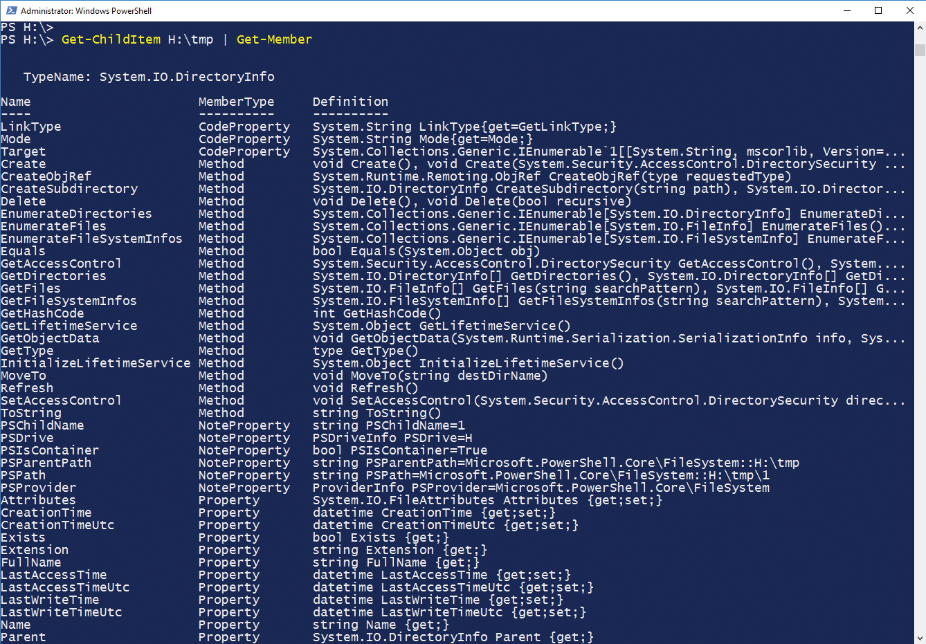Minimize the PowerShell window
This screenshot has width=926, height=644.
coord(846,10)
